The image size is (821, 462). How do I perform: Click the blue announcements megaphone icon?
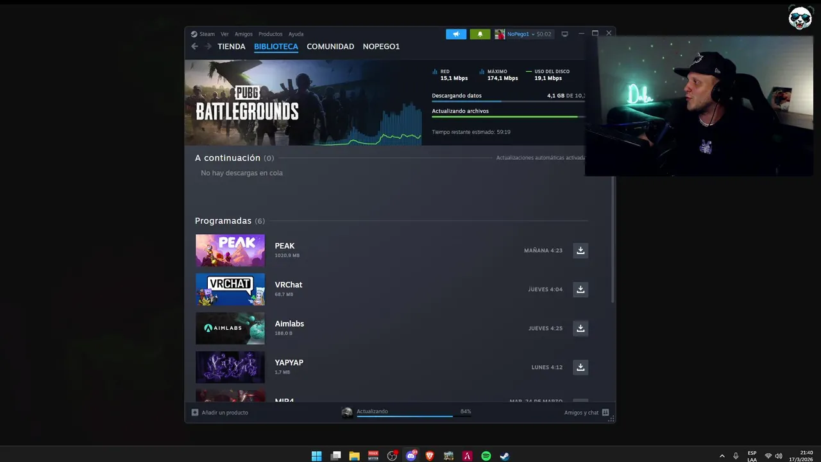pos(456,34)
